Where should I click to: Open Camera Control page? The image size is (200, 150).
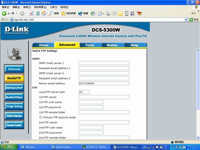point(14,125)
